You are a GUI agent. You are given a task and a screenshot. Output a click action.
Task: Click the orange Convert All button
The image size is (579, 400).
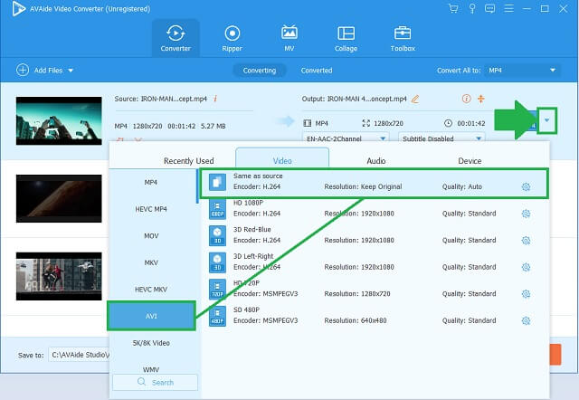[x=555, y=355]
